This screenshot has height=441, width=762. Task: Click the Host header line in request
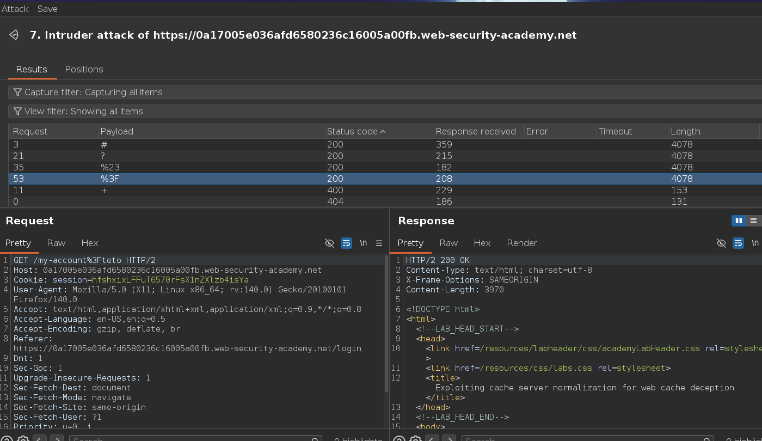(x=168, y=270)
